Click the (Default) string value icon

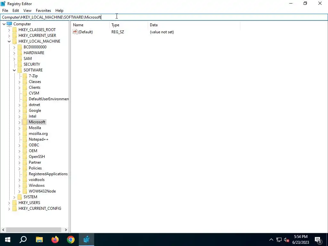pyautogui.click(x=75, y=32)
